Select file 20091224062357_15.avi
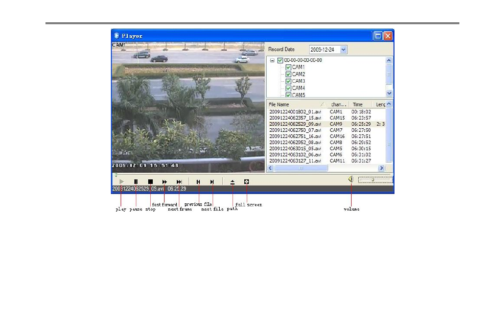 pyautogui.click(x=295, y=118)
